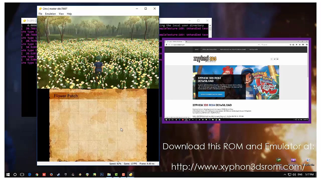Image resolution: width=321 pixels, height=180 pixels.
Task: Open the red C app on taskbar
Action: (x=123, y=174)
